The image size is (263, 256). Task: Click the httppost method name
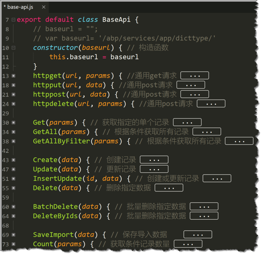coord(49,95)
